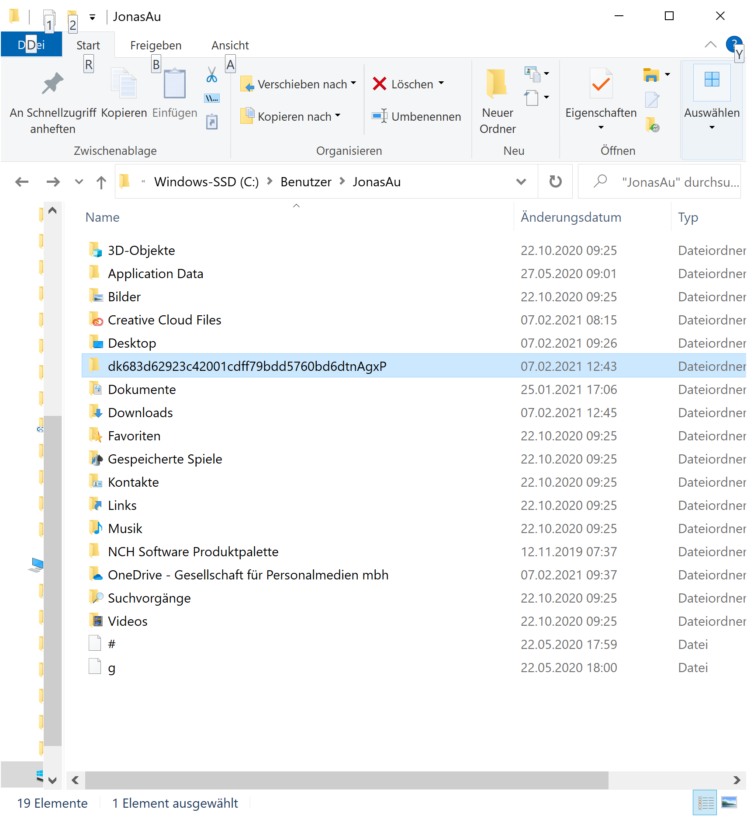Customize quick access toolbar dropdown
This screenshot has width=747, height=816.
click(x=92, y=17)
